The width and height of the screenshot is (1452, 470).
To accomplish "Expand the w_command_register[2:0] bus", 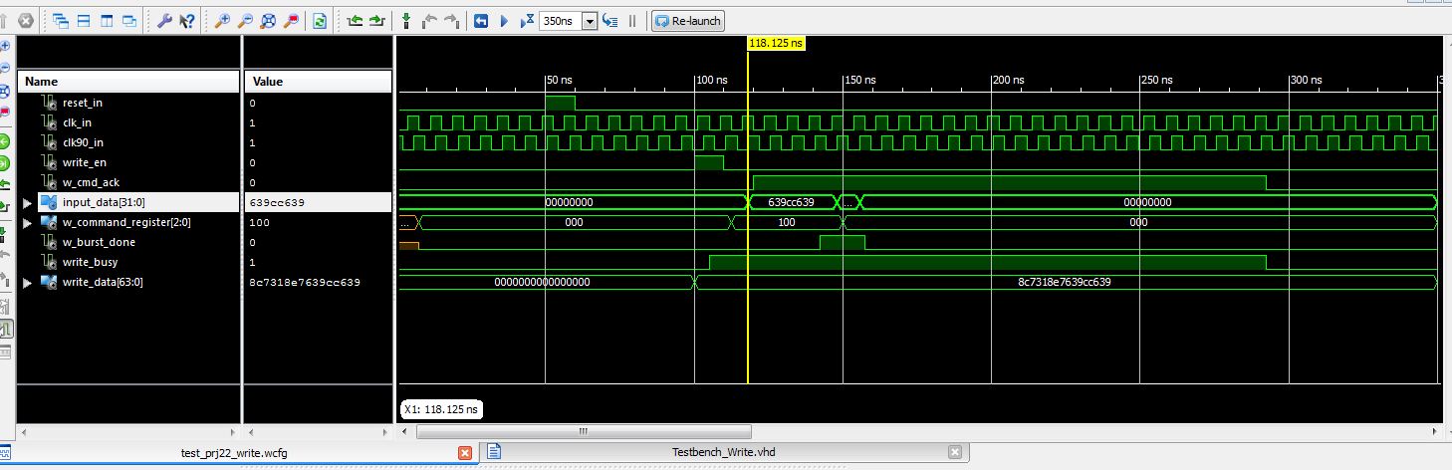I will coord(27,222).
